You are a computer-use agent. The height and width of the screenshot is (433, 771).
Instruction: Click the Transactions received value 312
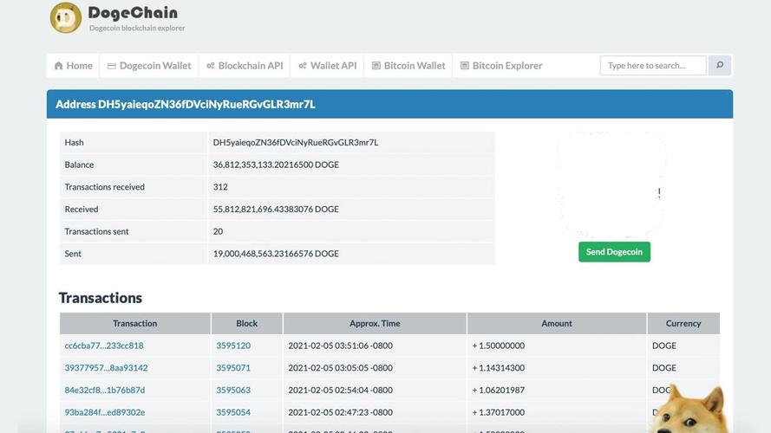220,187
